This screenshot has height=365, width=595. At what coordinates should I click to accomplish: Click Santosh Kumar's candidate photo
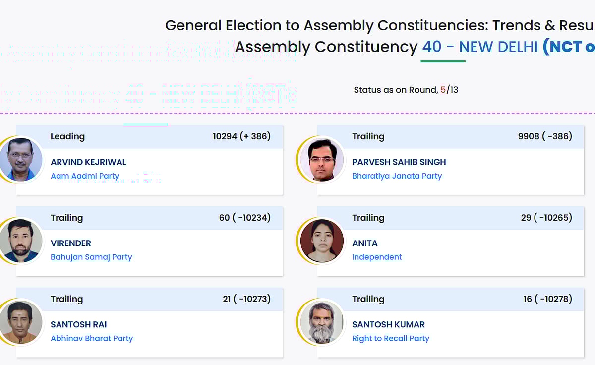pyautogui.click(x=322, y=322)
